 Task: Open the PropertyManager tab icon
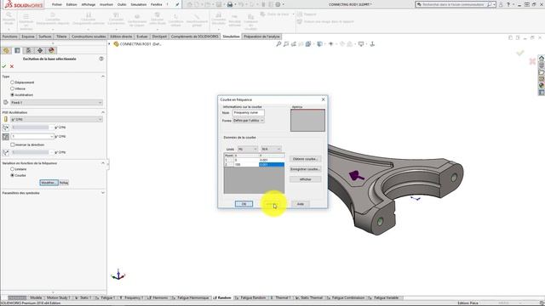pyautogui.click(x=17, y=51)
